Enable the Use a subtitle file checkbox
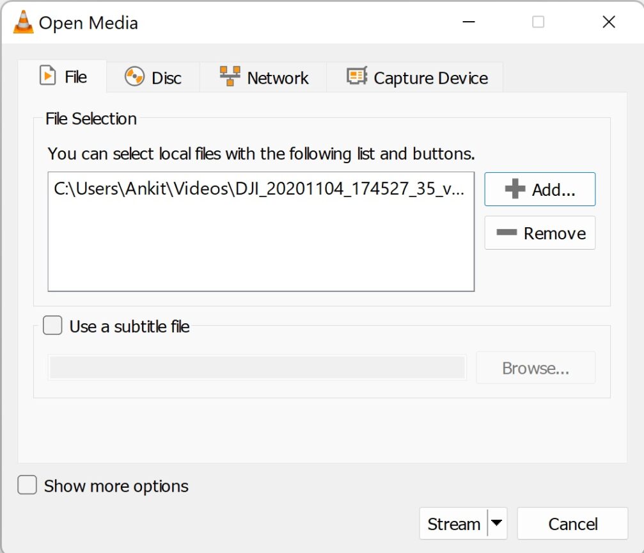644x553 pixels. 52,325
